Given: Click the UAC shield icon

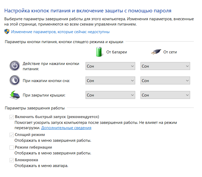Looking at the screenshot, I should click(7, 32).
